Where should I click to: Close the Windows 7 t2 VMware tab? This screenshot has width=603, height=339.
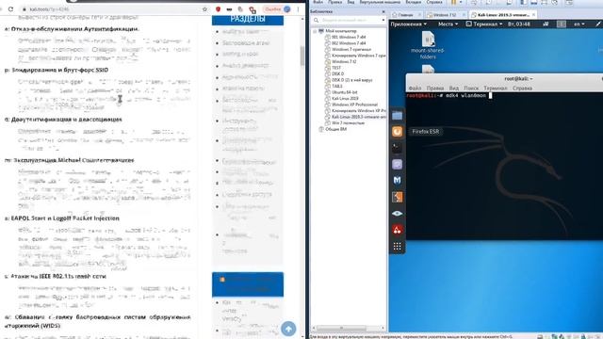[464, 15]
